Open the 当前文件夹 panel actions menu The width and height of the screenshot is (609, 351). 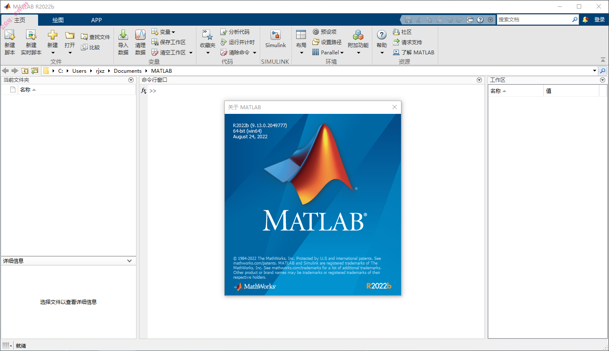click(x=131, y=80)
